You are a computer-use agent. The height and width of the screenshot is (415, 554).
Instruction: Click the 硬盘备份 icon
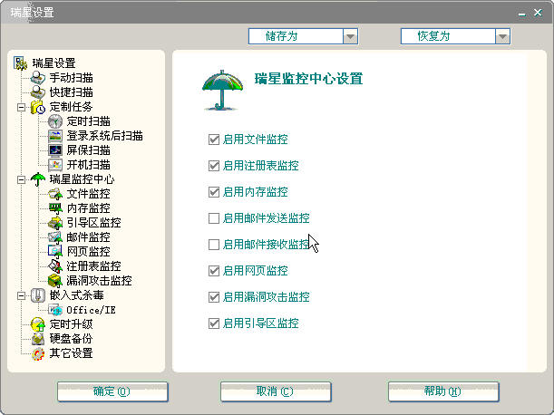pyautogui.click(x=38, y=339)
